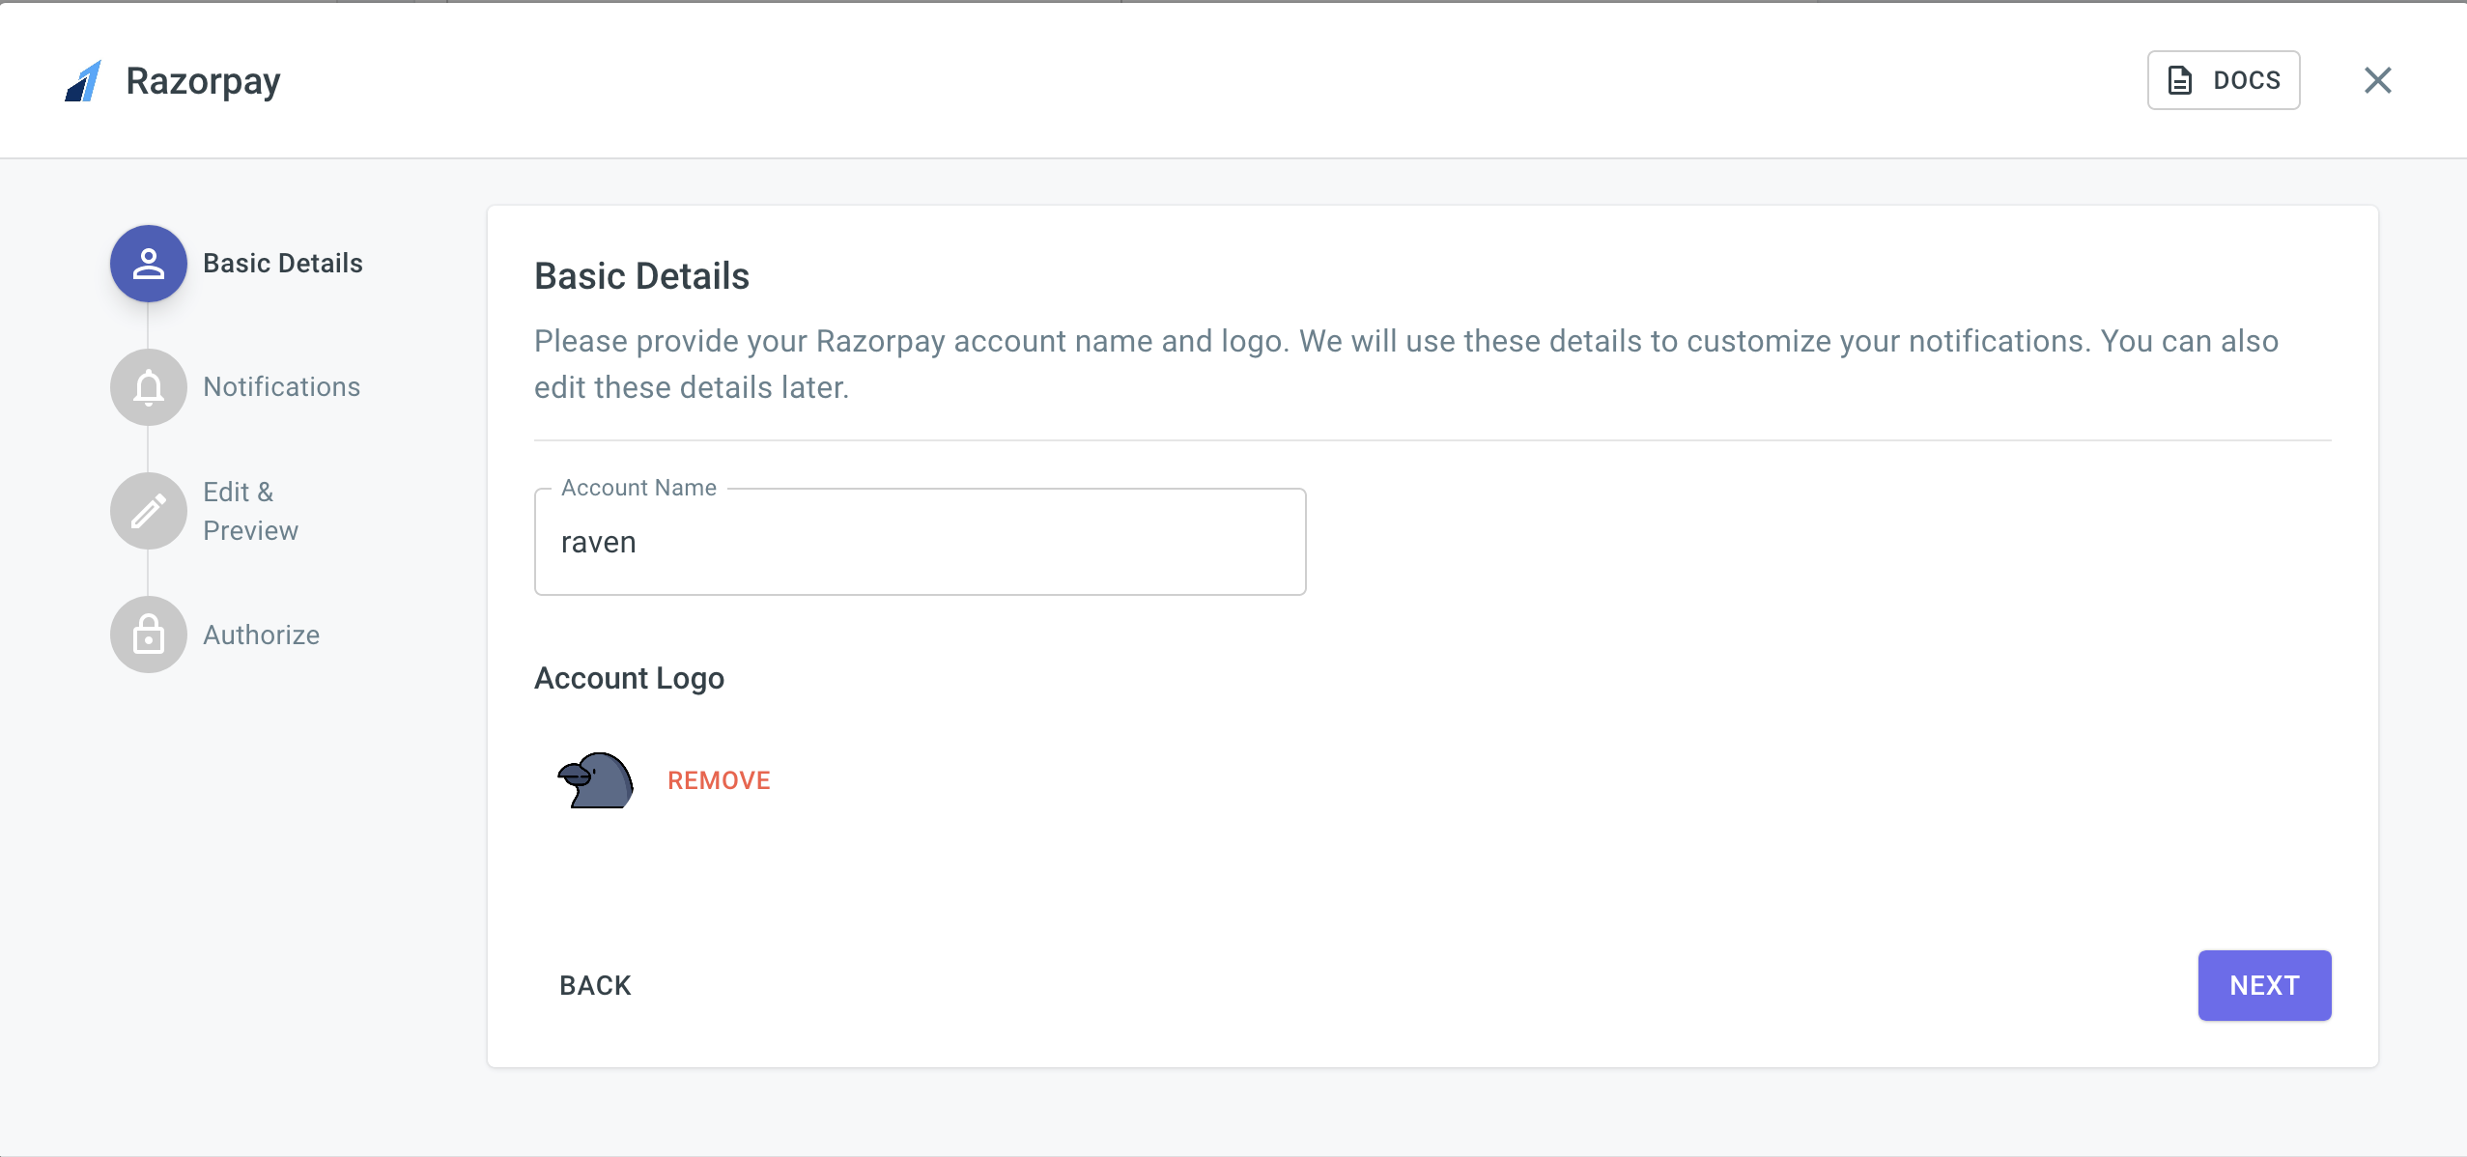Click the Authorize lock icon
2467x1157 pixels.
(x=147, y=635)
